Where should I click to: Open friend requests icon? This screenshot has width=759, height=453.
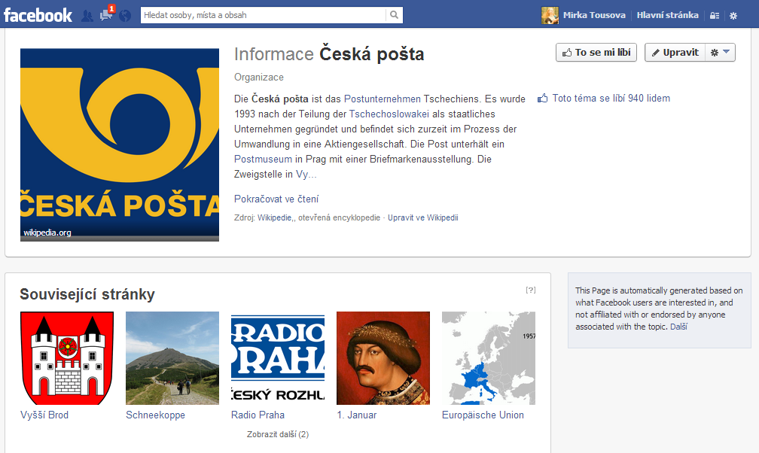coord(87,16)
